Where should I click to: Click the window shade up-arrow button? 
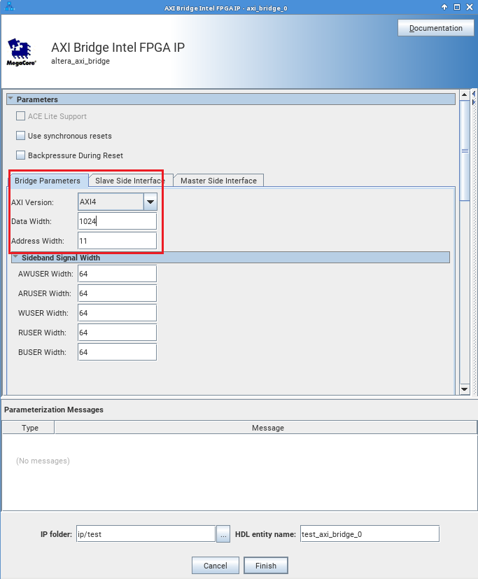coord(444,6)
